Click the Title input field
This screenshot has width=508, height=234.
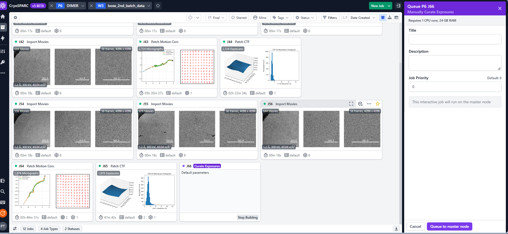pos(455,39)
